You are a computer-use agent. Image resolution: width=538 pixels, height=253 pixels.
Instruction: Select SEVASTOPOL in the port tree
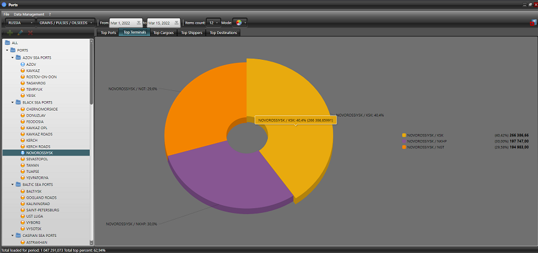click(36, 159)
